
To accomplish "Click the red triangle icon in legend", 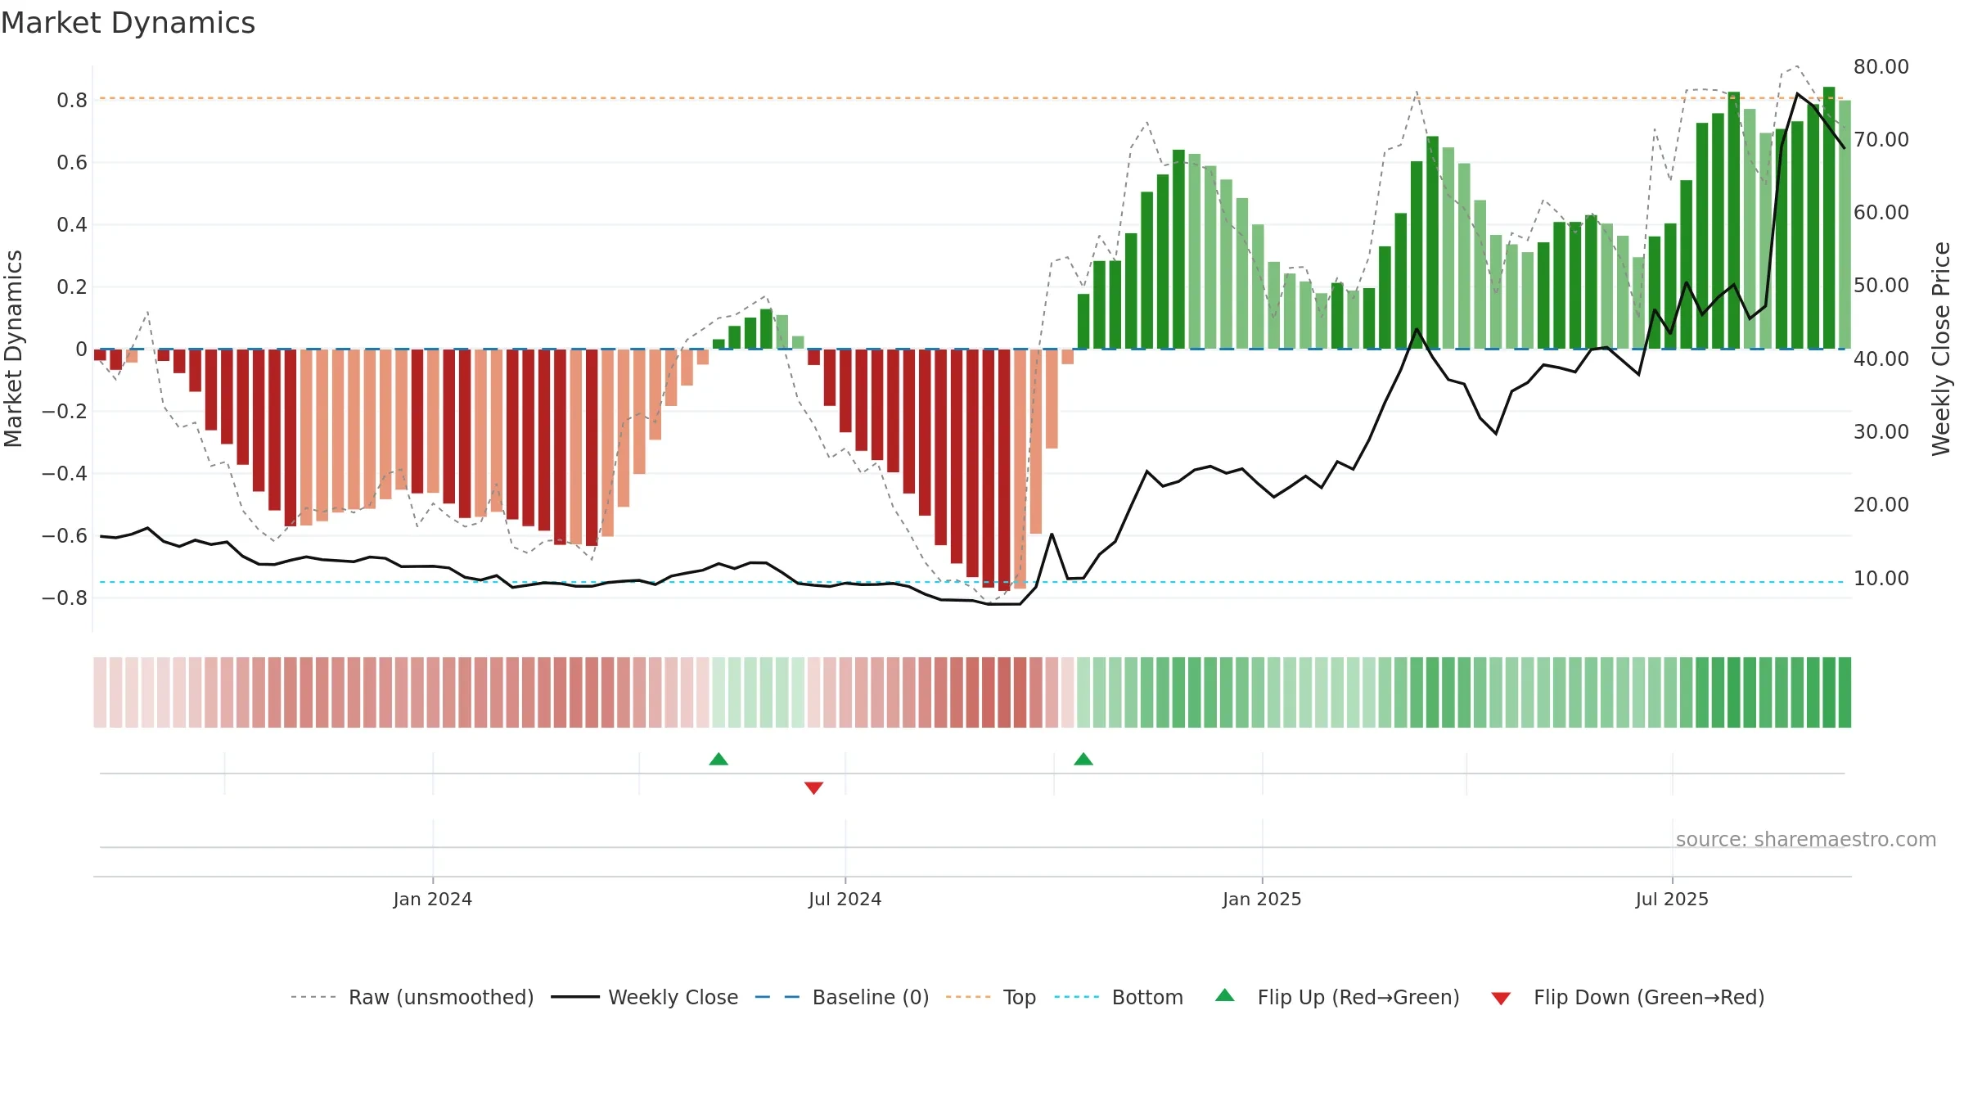I will pos(1501,999).
